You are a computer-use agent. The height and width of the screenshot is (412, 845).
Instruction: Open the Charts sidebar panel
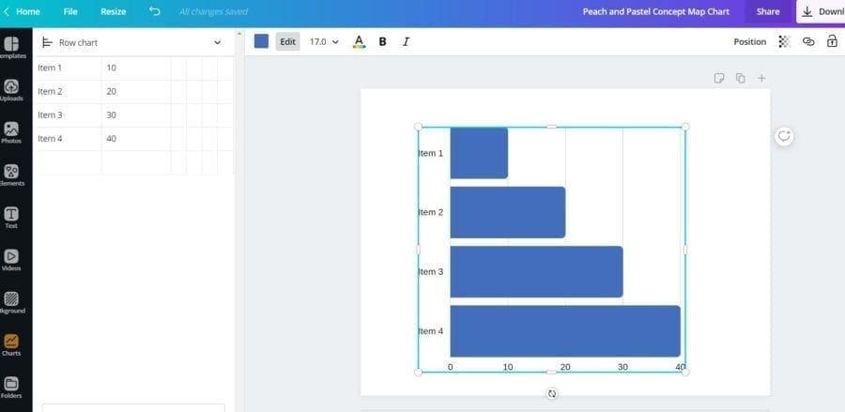click(x=11, y=345)
